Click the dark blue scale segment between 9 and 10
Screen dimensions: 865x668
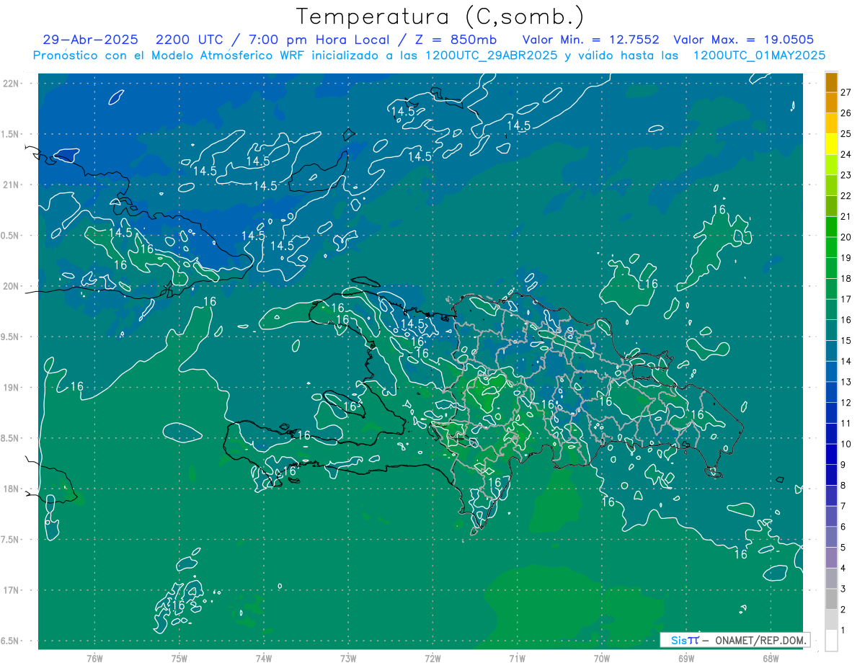pyautogui.click(x=831, y=455)
